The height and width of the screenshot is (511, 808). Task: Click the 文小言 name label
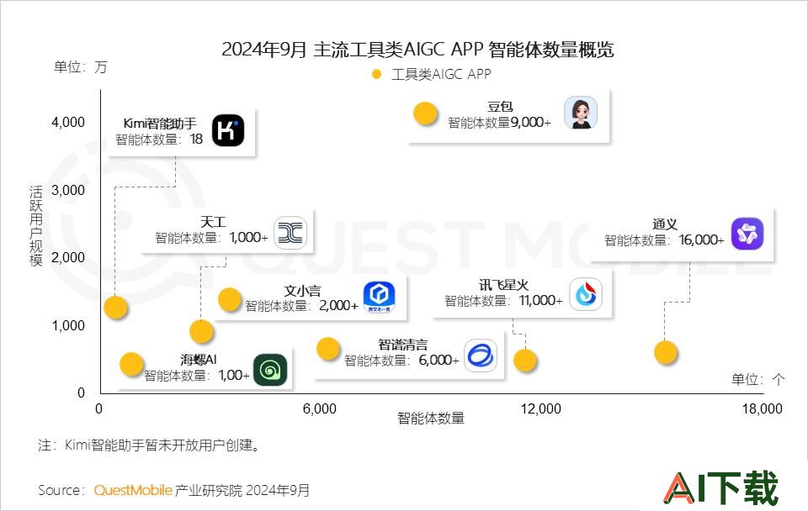coord(302,291)
